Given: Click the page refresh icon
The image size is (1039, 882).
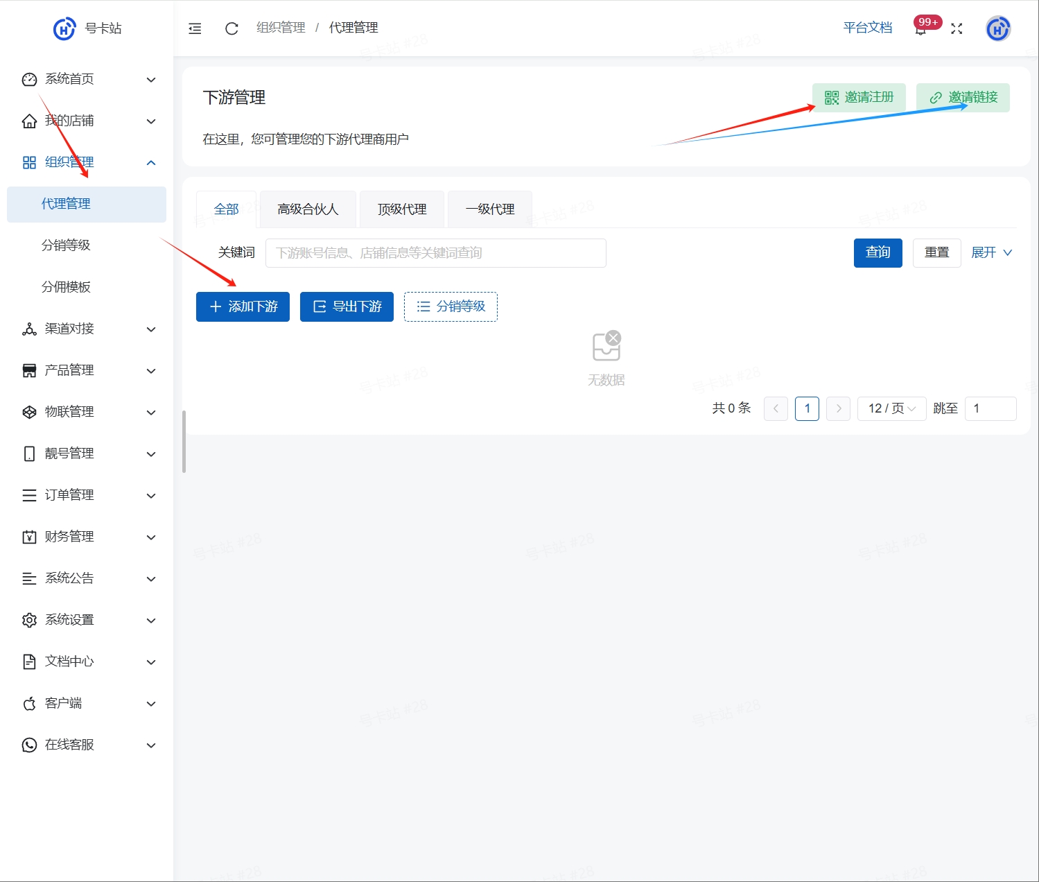Looking at the screenshot, I should [232, 28].
